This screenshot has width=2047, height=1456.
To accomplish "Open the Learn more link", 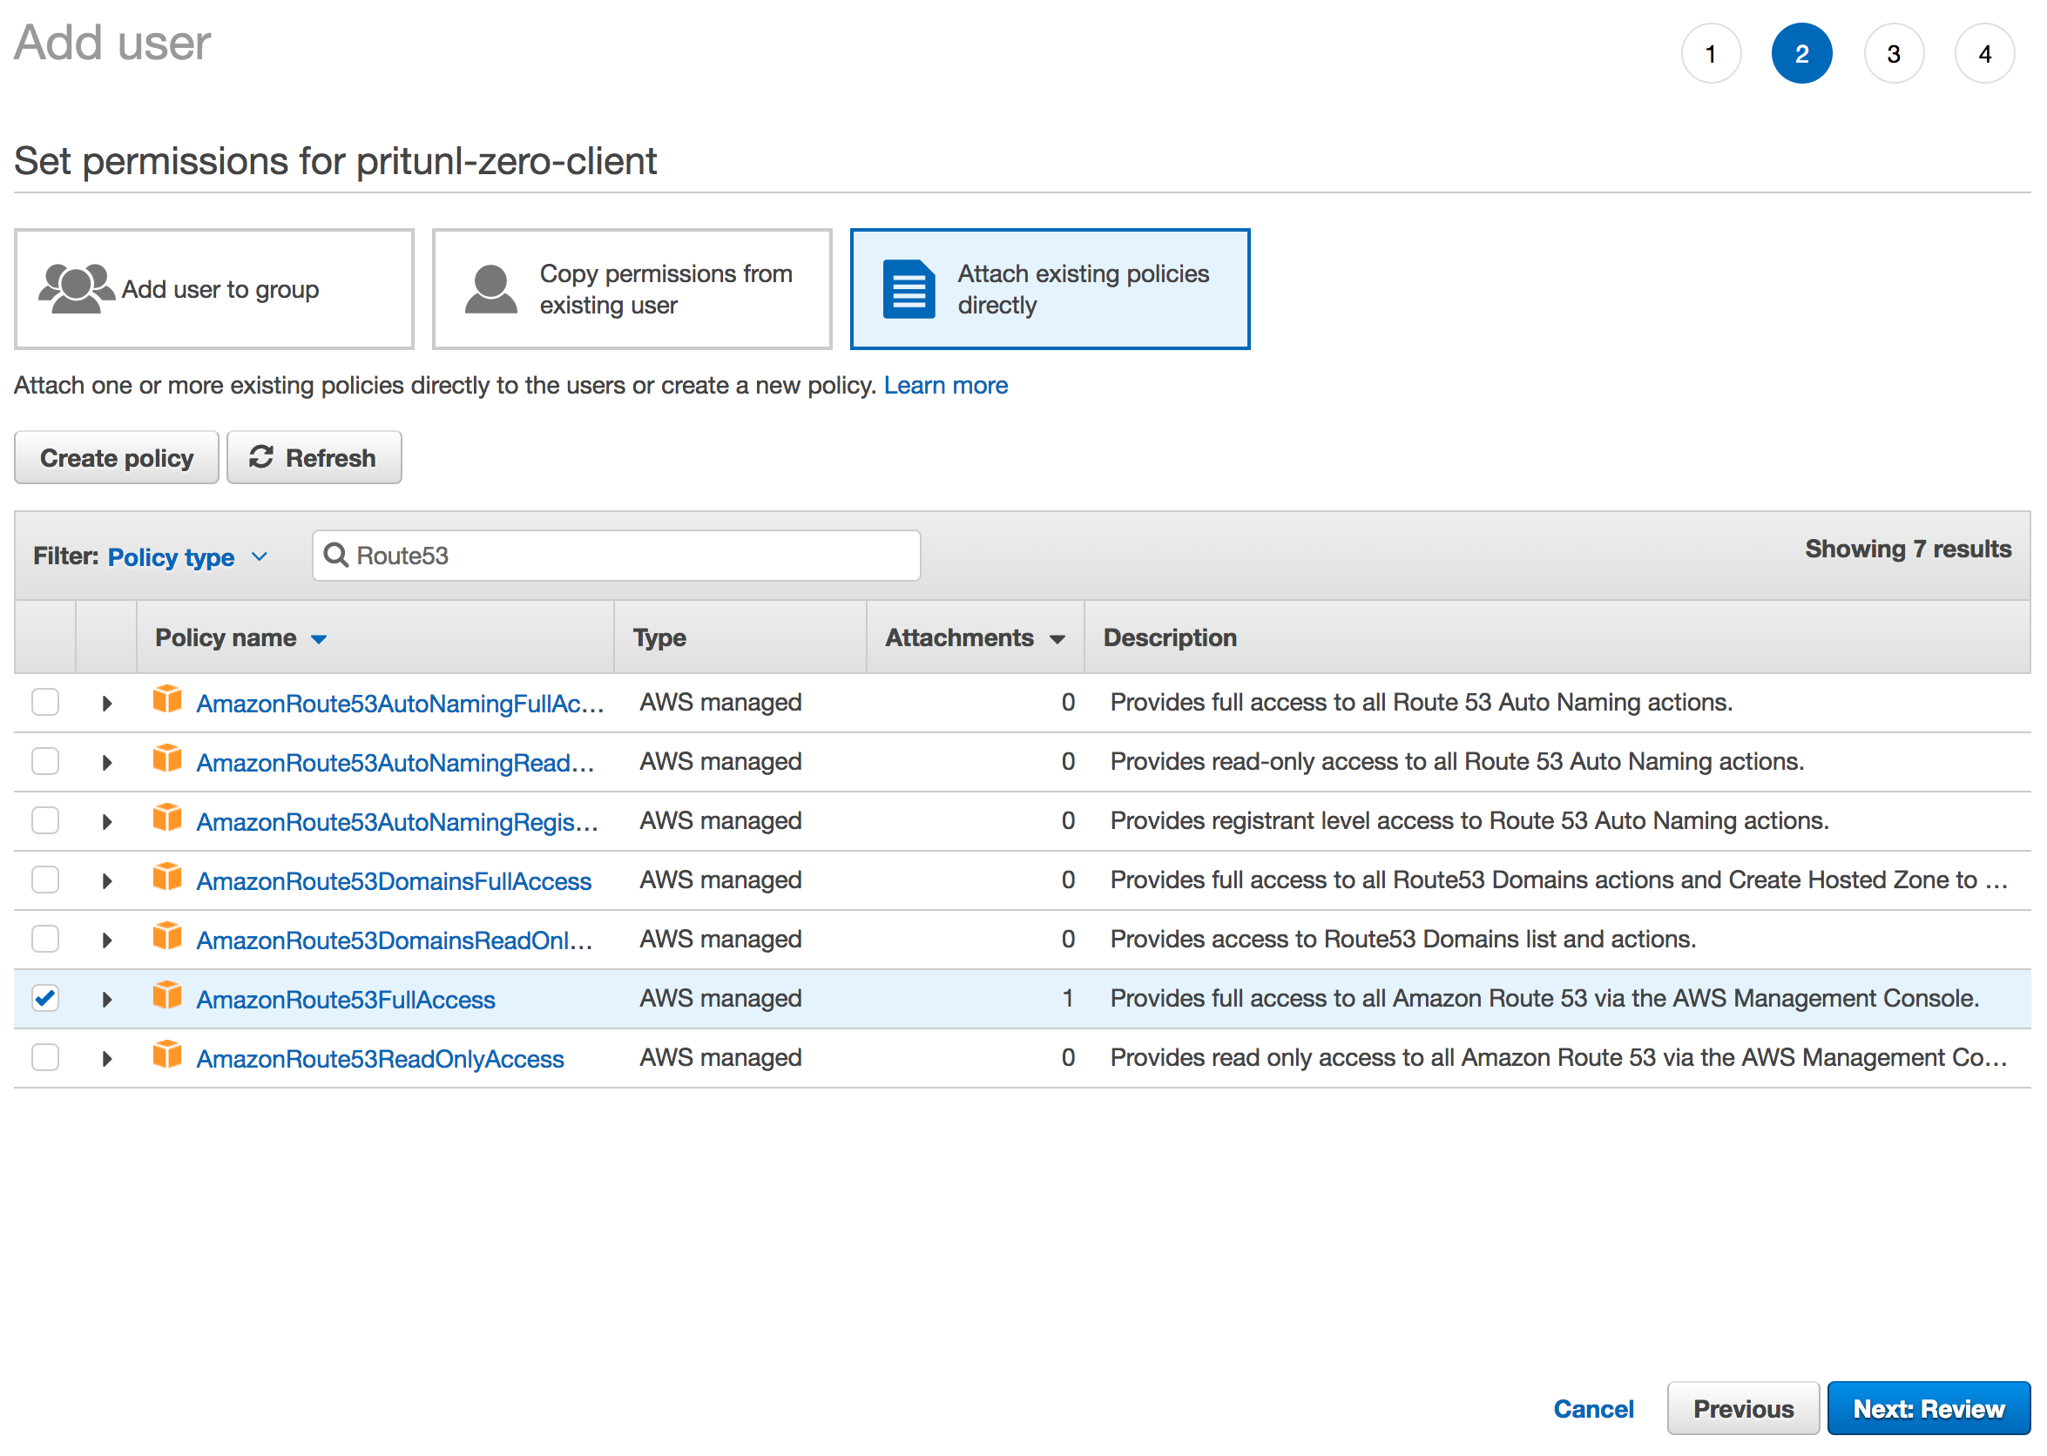I will 946,386.
